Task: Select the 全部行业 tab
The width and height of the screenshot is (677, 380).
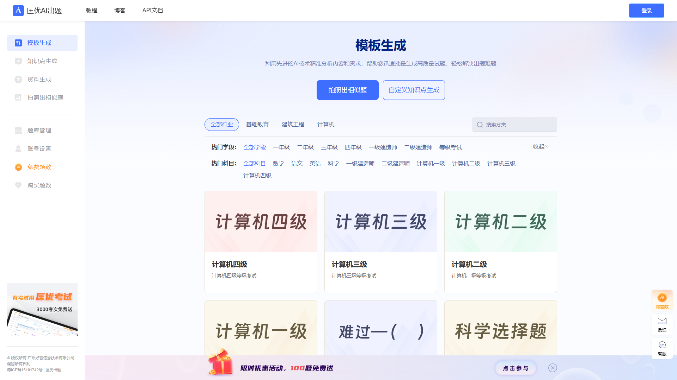Action: click(x=222, y=125)
